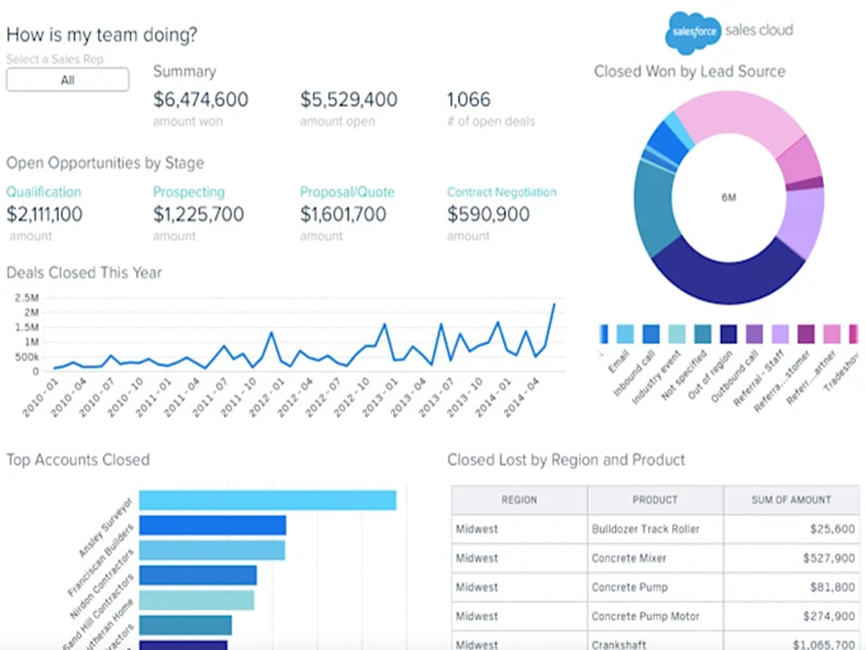Select the Bulldozer Track Roller product cell
866x650 pixels.
click(655, 529)
